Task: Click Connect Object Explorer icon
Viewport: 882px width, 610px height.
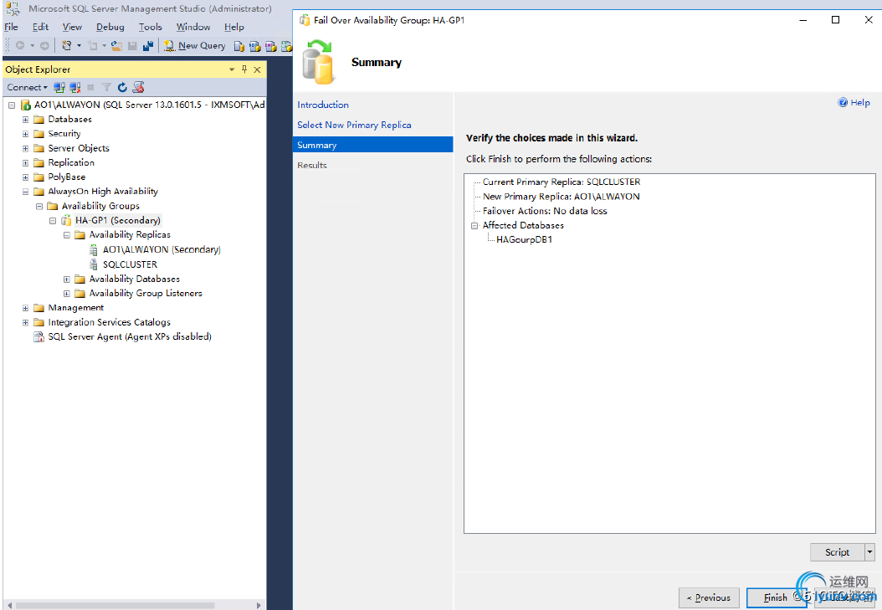Action: [x=59, y=87]
